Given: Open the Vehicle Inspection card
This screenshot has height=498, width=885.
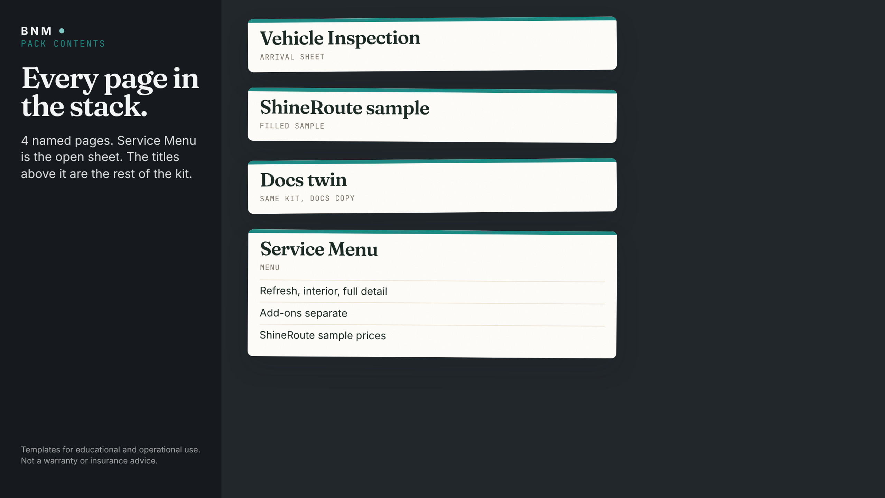Looking at the screenshot, I should point(432,44).
